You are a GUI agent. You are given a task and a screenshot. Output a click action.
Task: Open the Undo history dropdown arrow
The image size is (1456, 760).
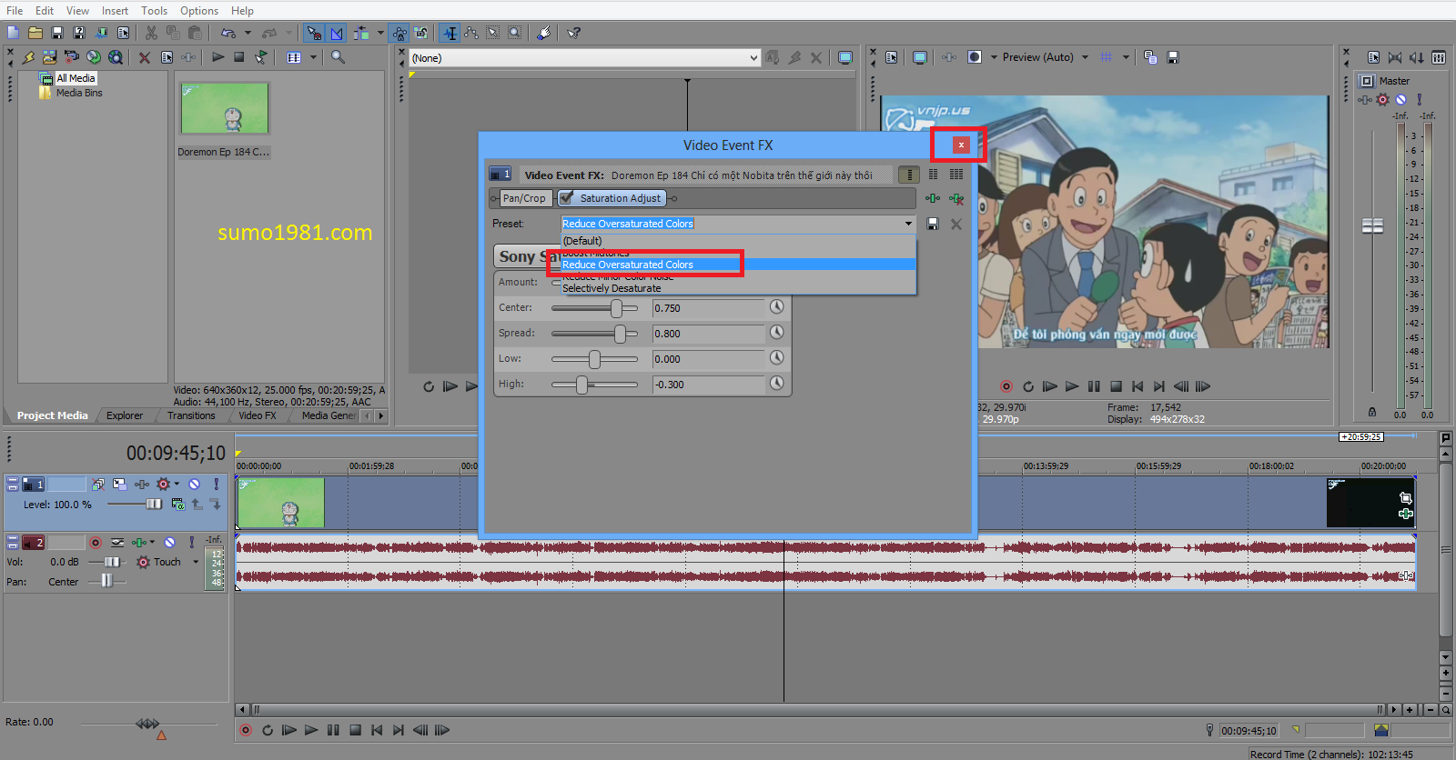point(248,33)
